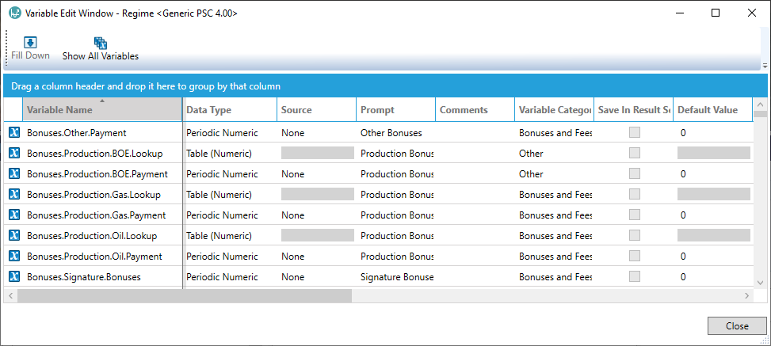The height and width of the screenshot is (346, 771).
Task: Click variable icon for Bonuses.Production.BOE.Payment row
Action: 14,174
